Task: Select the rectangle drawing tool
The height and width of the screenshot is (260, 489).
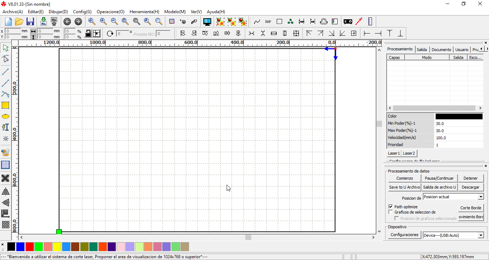Action: click(x=6, y=105)
